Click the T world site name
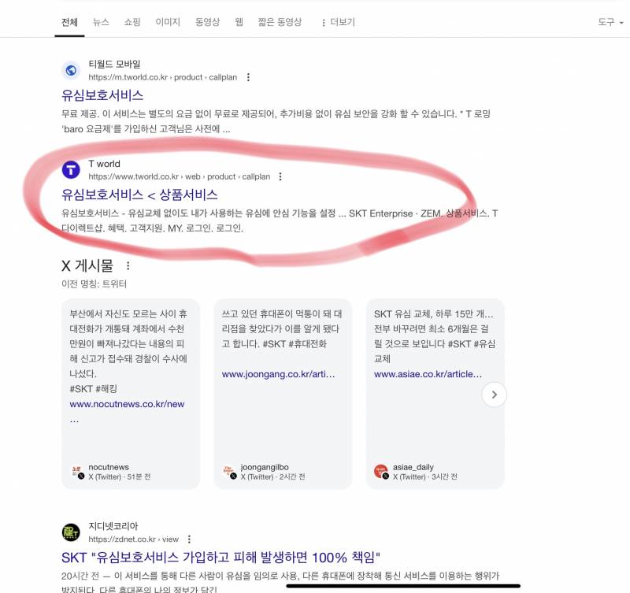This screenshot has height=593, width=630. (x=104, y=164)
